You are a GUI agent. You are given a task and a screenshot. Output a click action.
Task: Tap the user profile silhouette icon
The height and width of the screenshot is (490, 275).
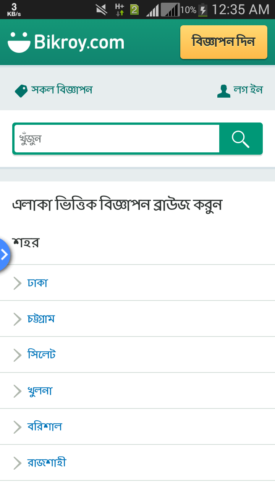coord(223,91)
